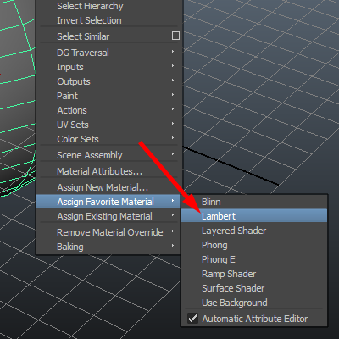Expand the Outputs submenu arrow
Screen dimensions: 339x339
(173, 81)
